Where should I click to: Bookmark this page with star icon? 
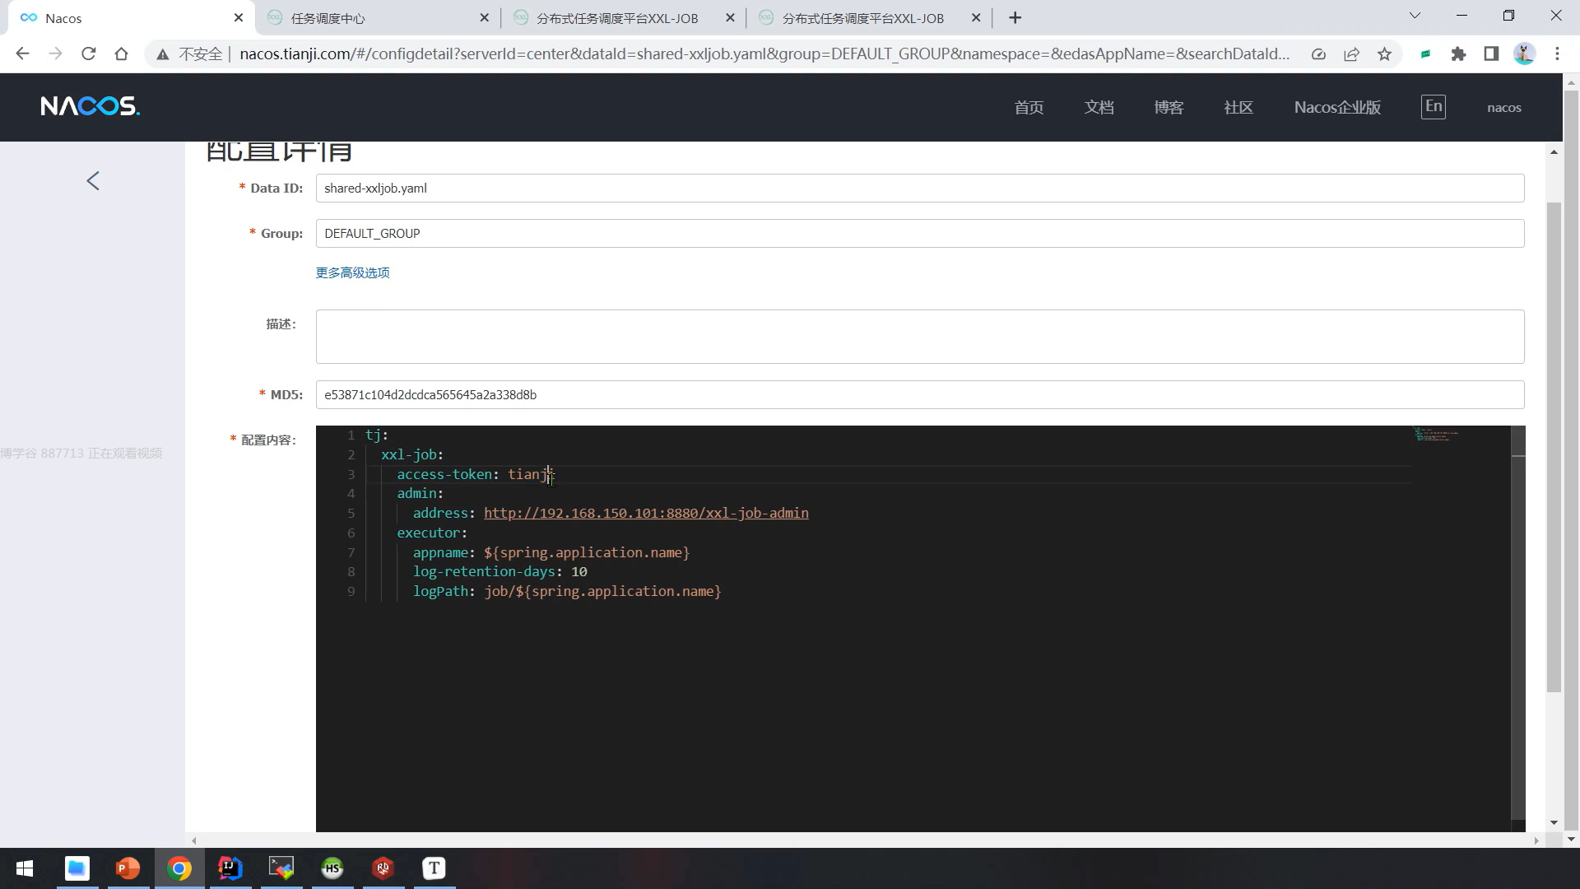(1384, 54)
